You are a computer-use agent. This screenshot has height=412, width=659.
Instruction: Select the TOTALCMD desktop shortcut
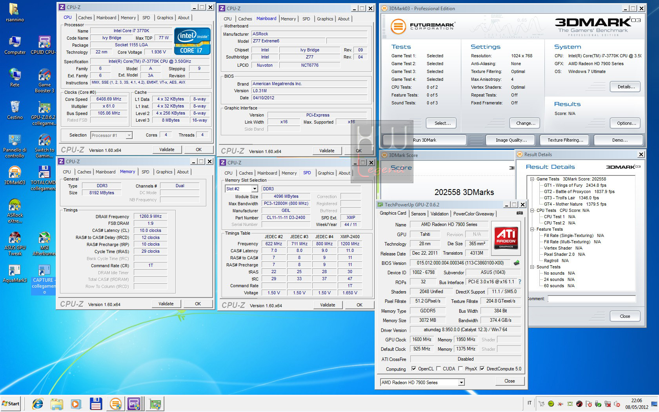(44, 179)
